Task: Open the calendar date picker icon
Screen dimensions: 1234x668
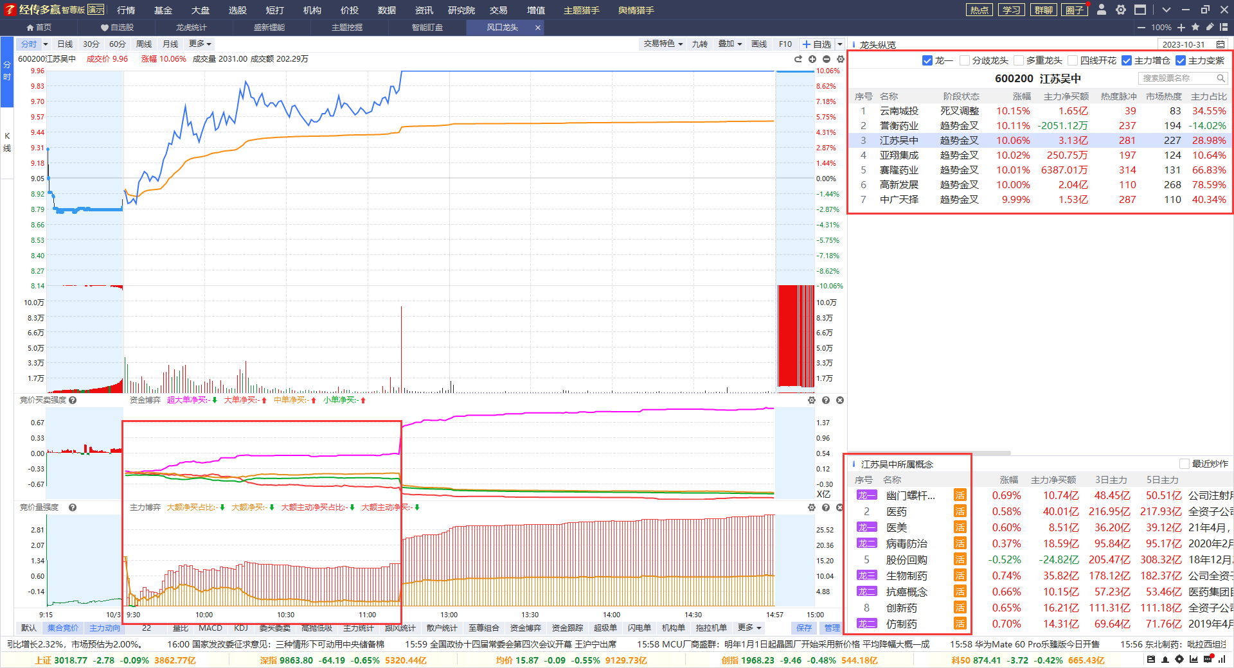Action: tap(1221, 44)
